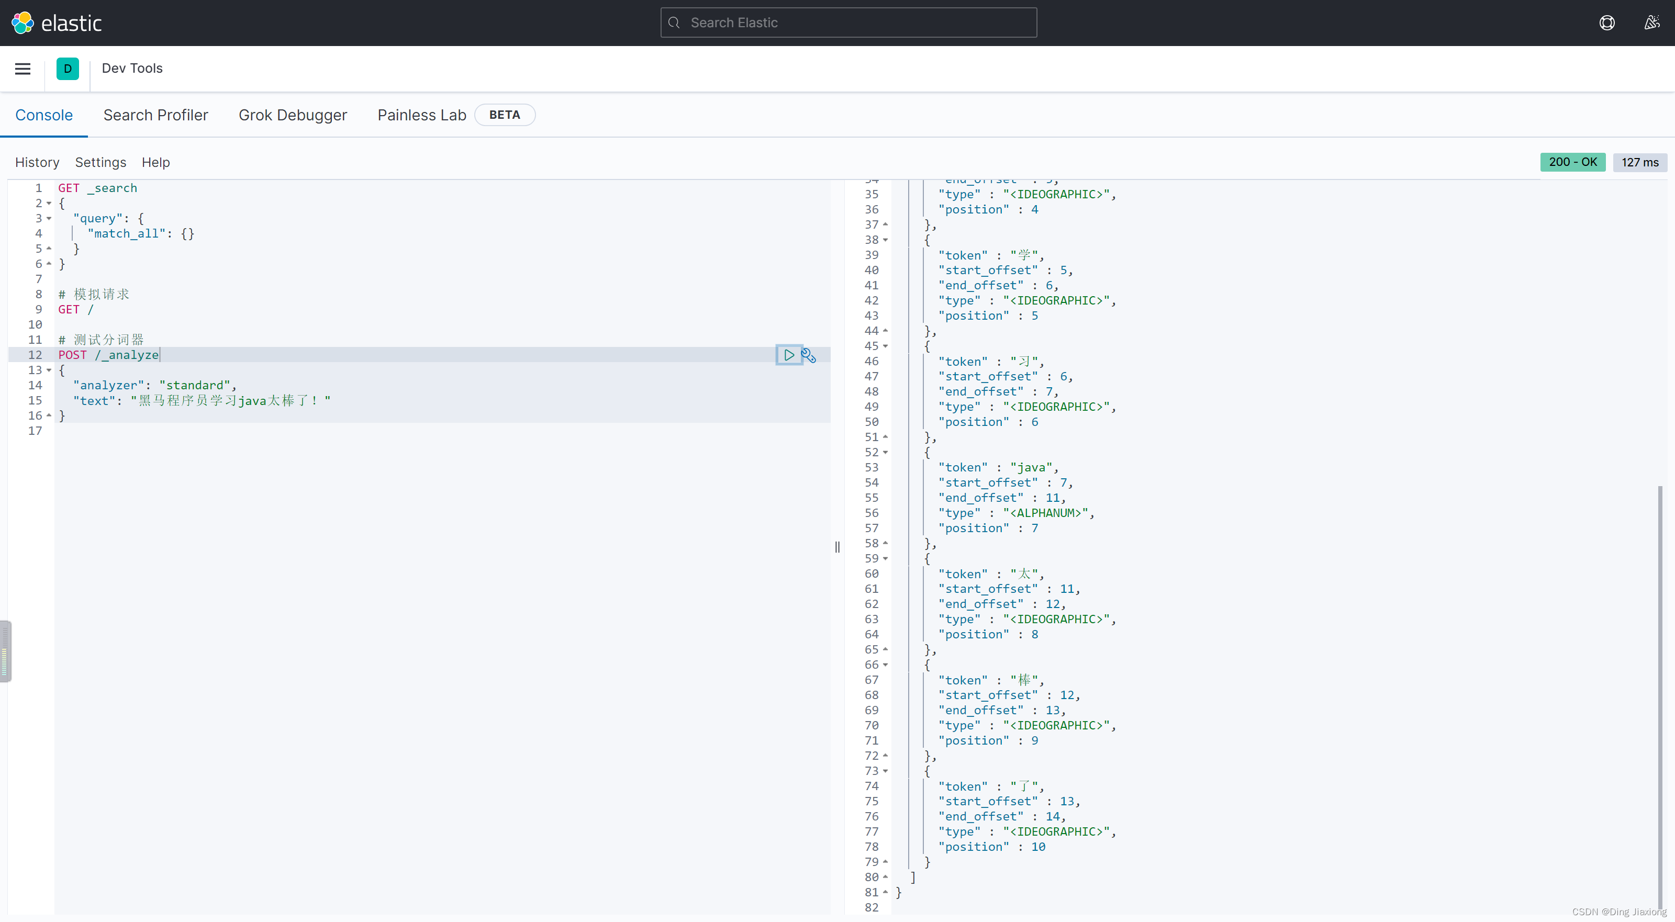Select the Search Profiler tab

click(155, 114)
